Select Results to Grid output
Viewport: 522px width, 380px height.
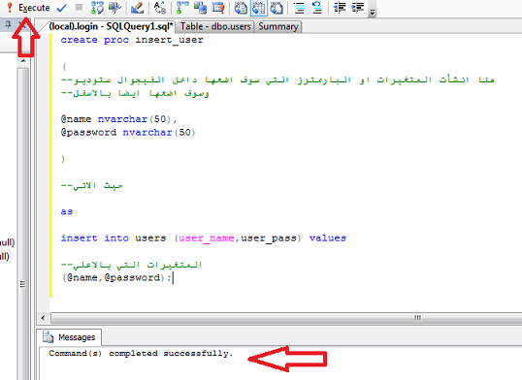pos(259,8)
